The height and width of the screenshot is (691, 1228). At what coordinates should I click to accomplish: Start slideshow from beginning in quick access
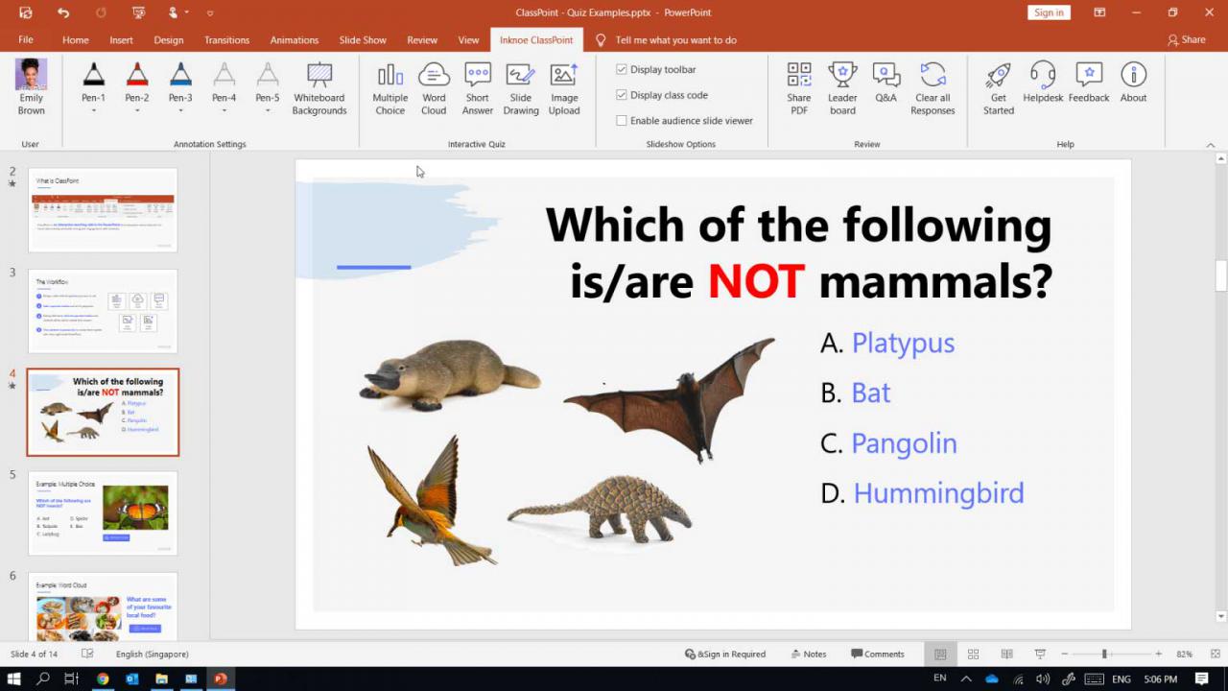[139, 12]
